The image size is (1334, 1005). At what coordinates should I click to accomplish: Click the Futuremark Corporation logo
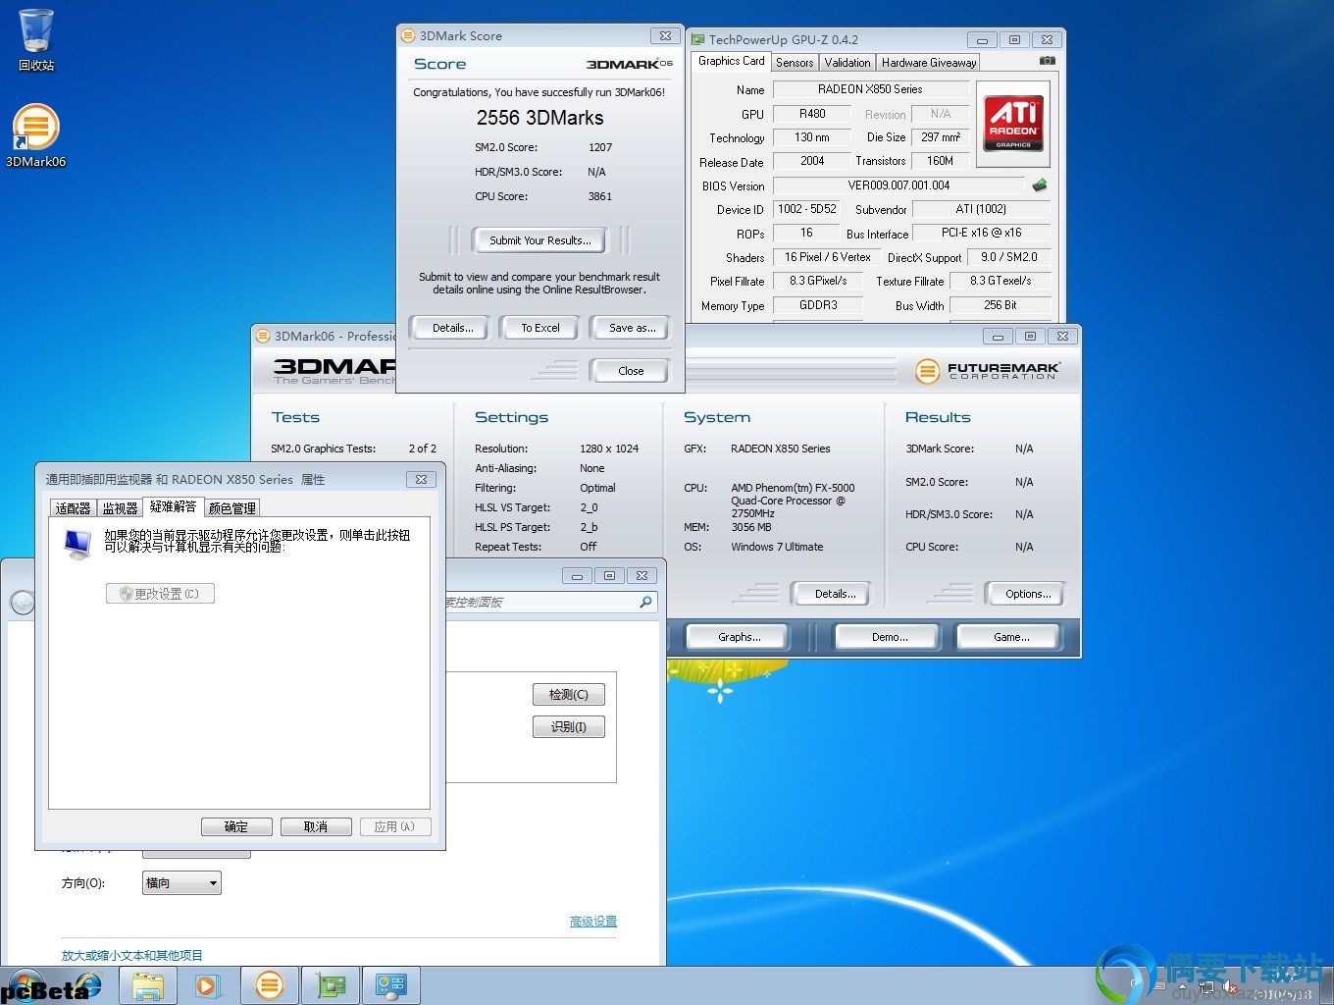pos(987,371)
